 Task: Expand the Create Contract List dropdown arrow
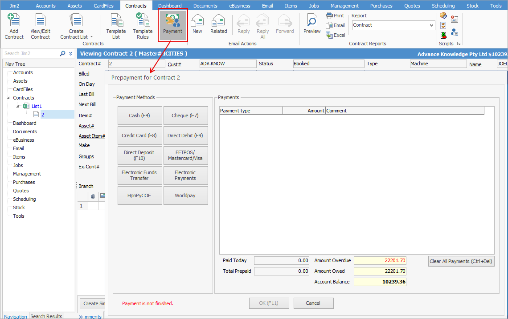coord(92,37)
